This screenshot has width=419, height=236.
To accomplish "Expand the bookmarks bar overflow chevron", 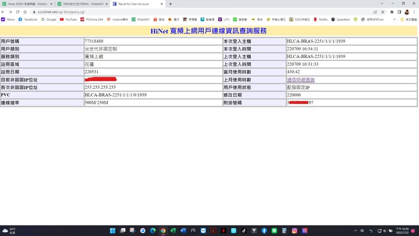I will (394, 20).
